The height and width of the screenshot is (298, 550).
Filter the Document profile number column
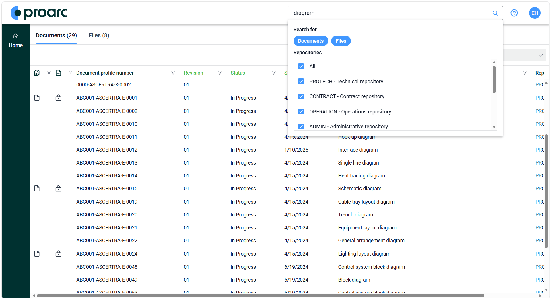(173, 73)
